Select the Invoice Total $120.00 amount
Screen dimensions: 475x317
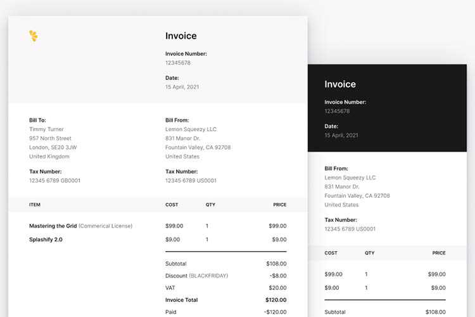click(274, 300)
